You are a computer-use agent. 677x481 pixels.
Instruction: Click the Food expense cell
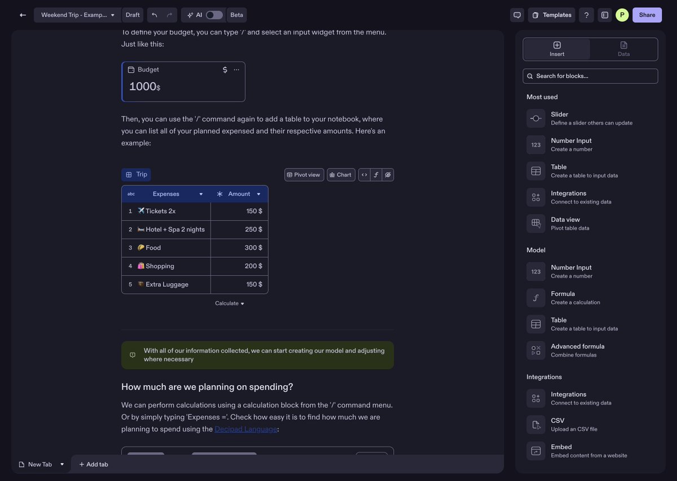pyautogui.click(x=166, y=248)
